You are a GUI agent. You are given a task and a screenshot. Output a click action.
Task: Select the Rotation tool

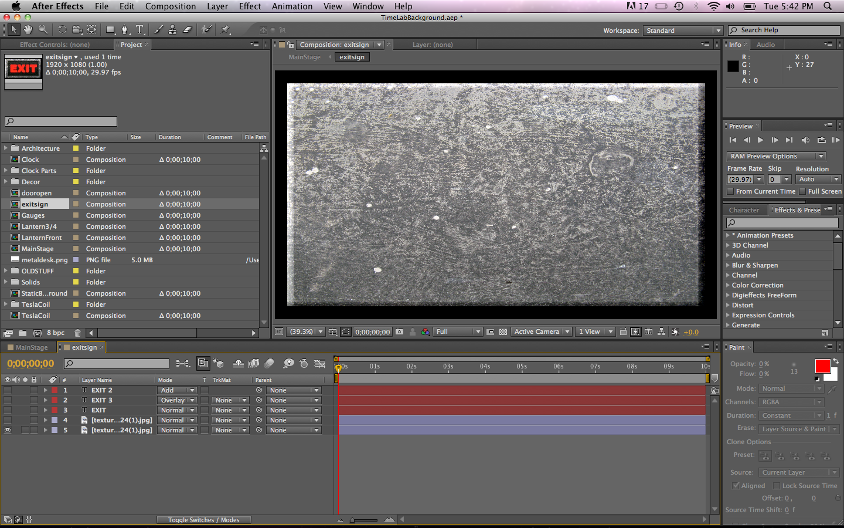click(x=62, y=29)
